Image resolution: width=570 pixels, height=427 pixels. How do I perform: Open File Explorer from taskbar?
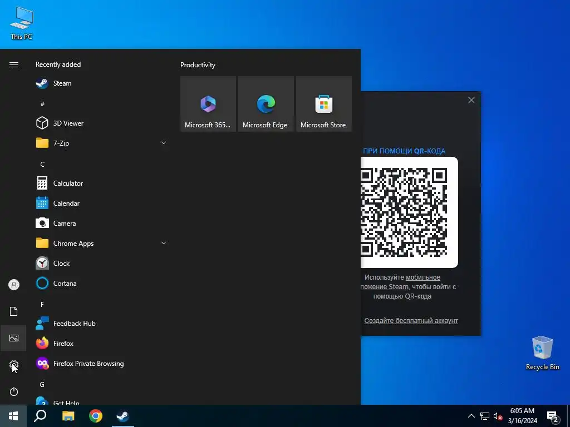pyautogui.click(x=68, y=416)
